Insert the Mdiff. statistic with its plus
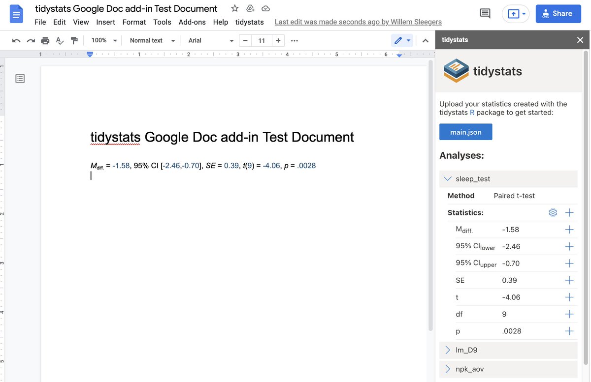Screen dimensions: 591x382 [x=569, y=230]
